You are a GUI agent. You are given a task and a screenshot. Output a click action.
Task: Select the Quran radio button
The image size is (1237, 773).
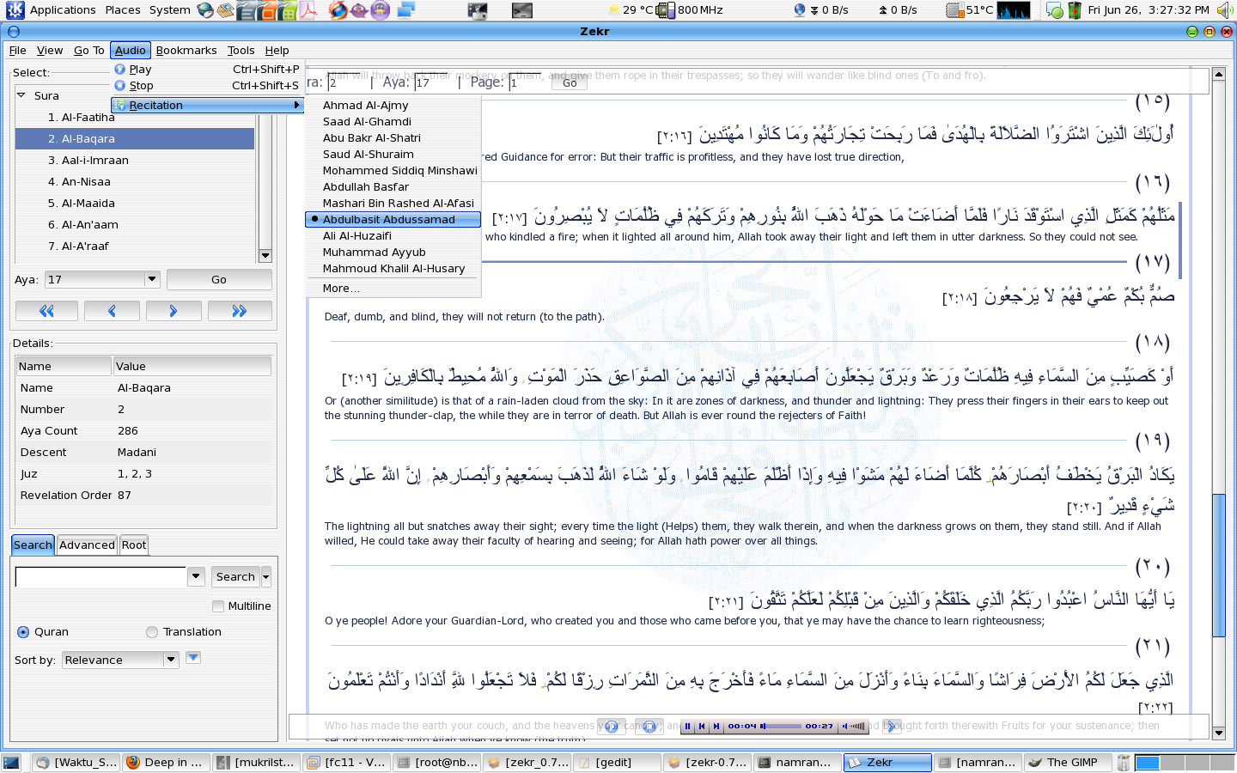pyautogui.click(x=23, y=632)
